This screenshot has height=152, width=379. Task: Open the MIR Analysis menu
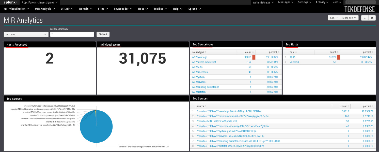(x=45, y=9)
